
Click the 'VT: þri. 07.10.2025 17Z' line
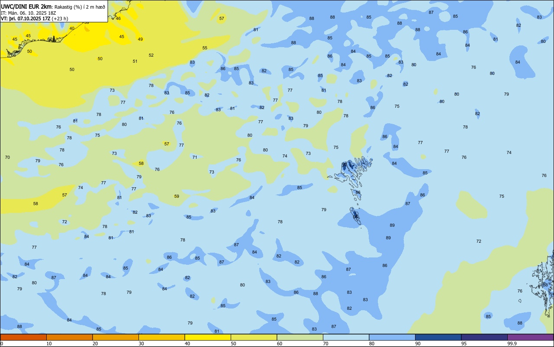coord(26,19)
